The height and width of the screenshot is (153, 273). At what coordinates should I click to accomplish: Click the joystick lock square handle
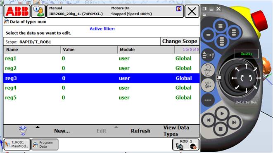coord(219,77)
